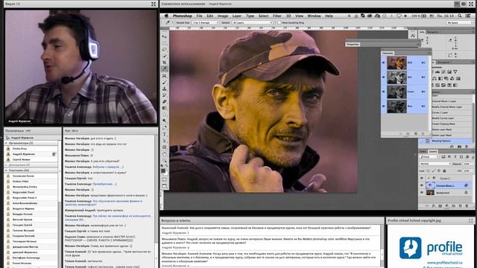477x268 pixels.
Task: Open the Sample All Layers dropdown
Action: [252, 23]
